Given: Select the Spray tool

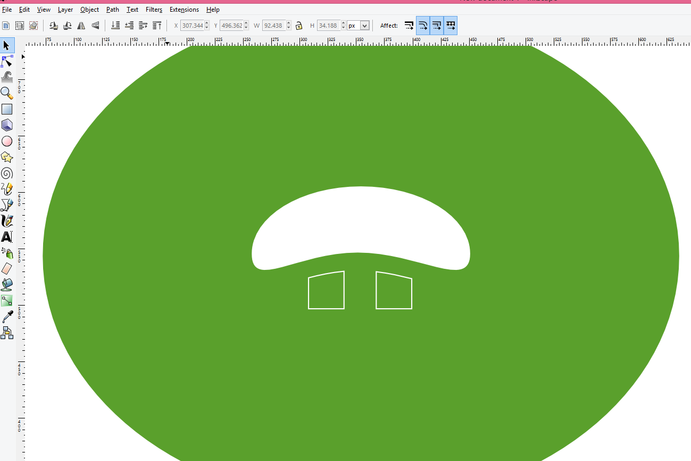Looking at the screenshot, I should pyautogui.click(x=7, y=253).
